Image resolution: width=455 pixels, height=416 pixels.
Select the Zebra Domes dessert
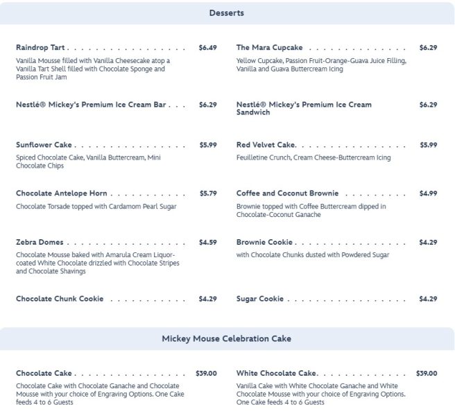point(40,242)
